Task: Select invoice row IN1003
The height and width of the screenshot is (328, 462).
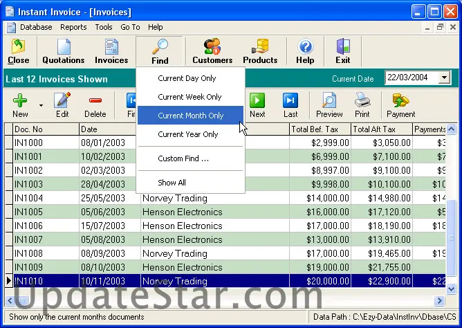Action: point(225,184)
